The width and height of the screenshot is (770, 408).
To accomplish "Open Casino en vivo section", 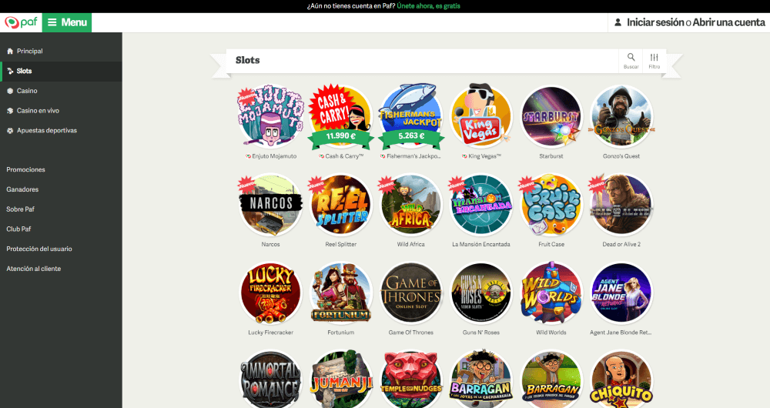I will tap(38, 111).
